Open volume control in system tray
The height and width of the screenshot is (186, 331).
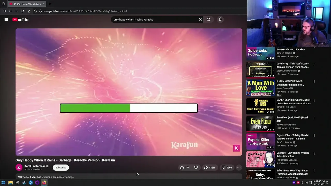click(x=306, y=183)
